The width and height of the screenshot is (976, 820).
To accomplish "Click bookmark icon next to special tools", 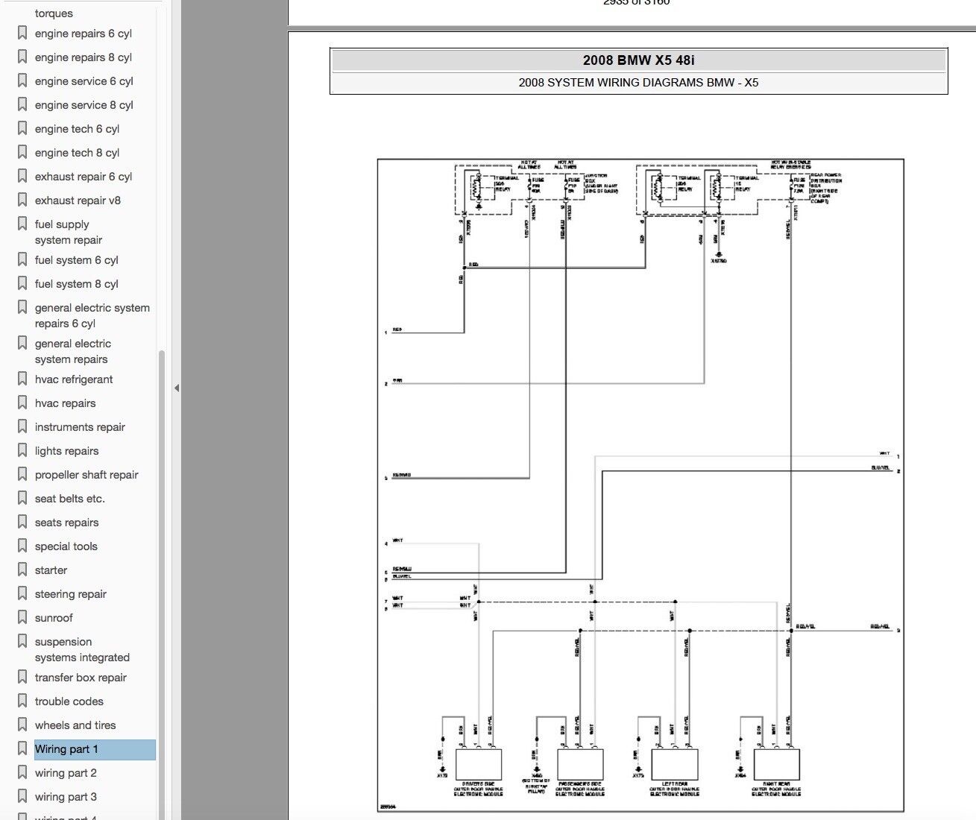I will [22, 546].
